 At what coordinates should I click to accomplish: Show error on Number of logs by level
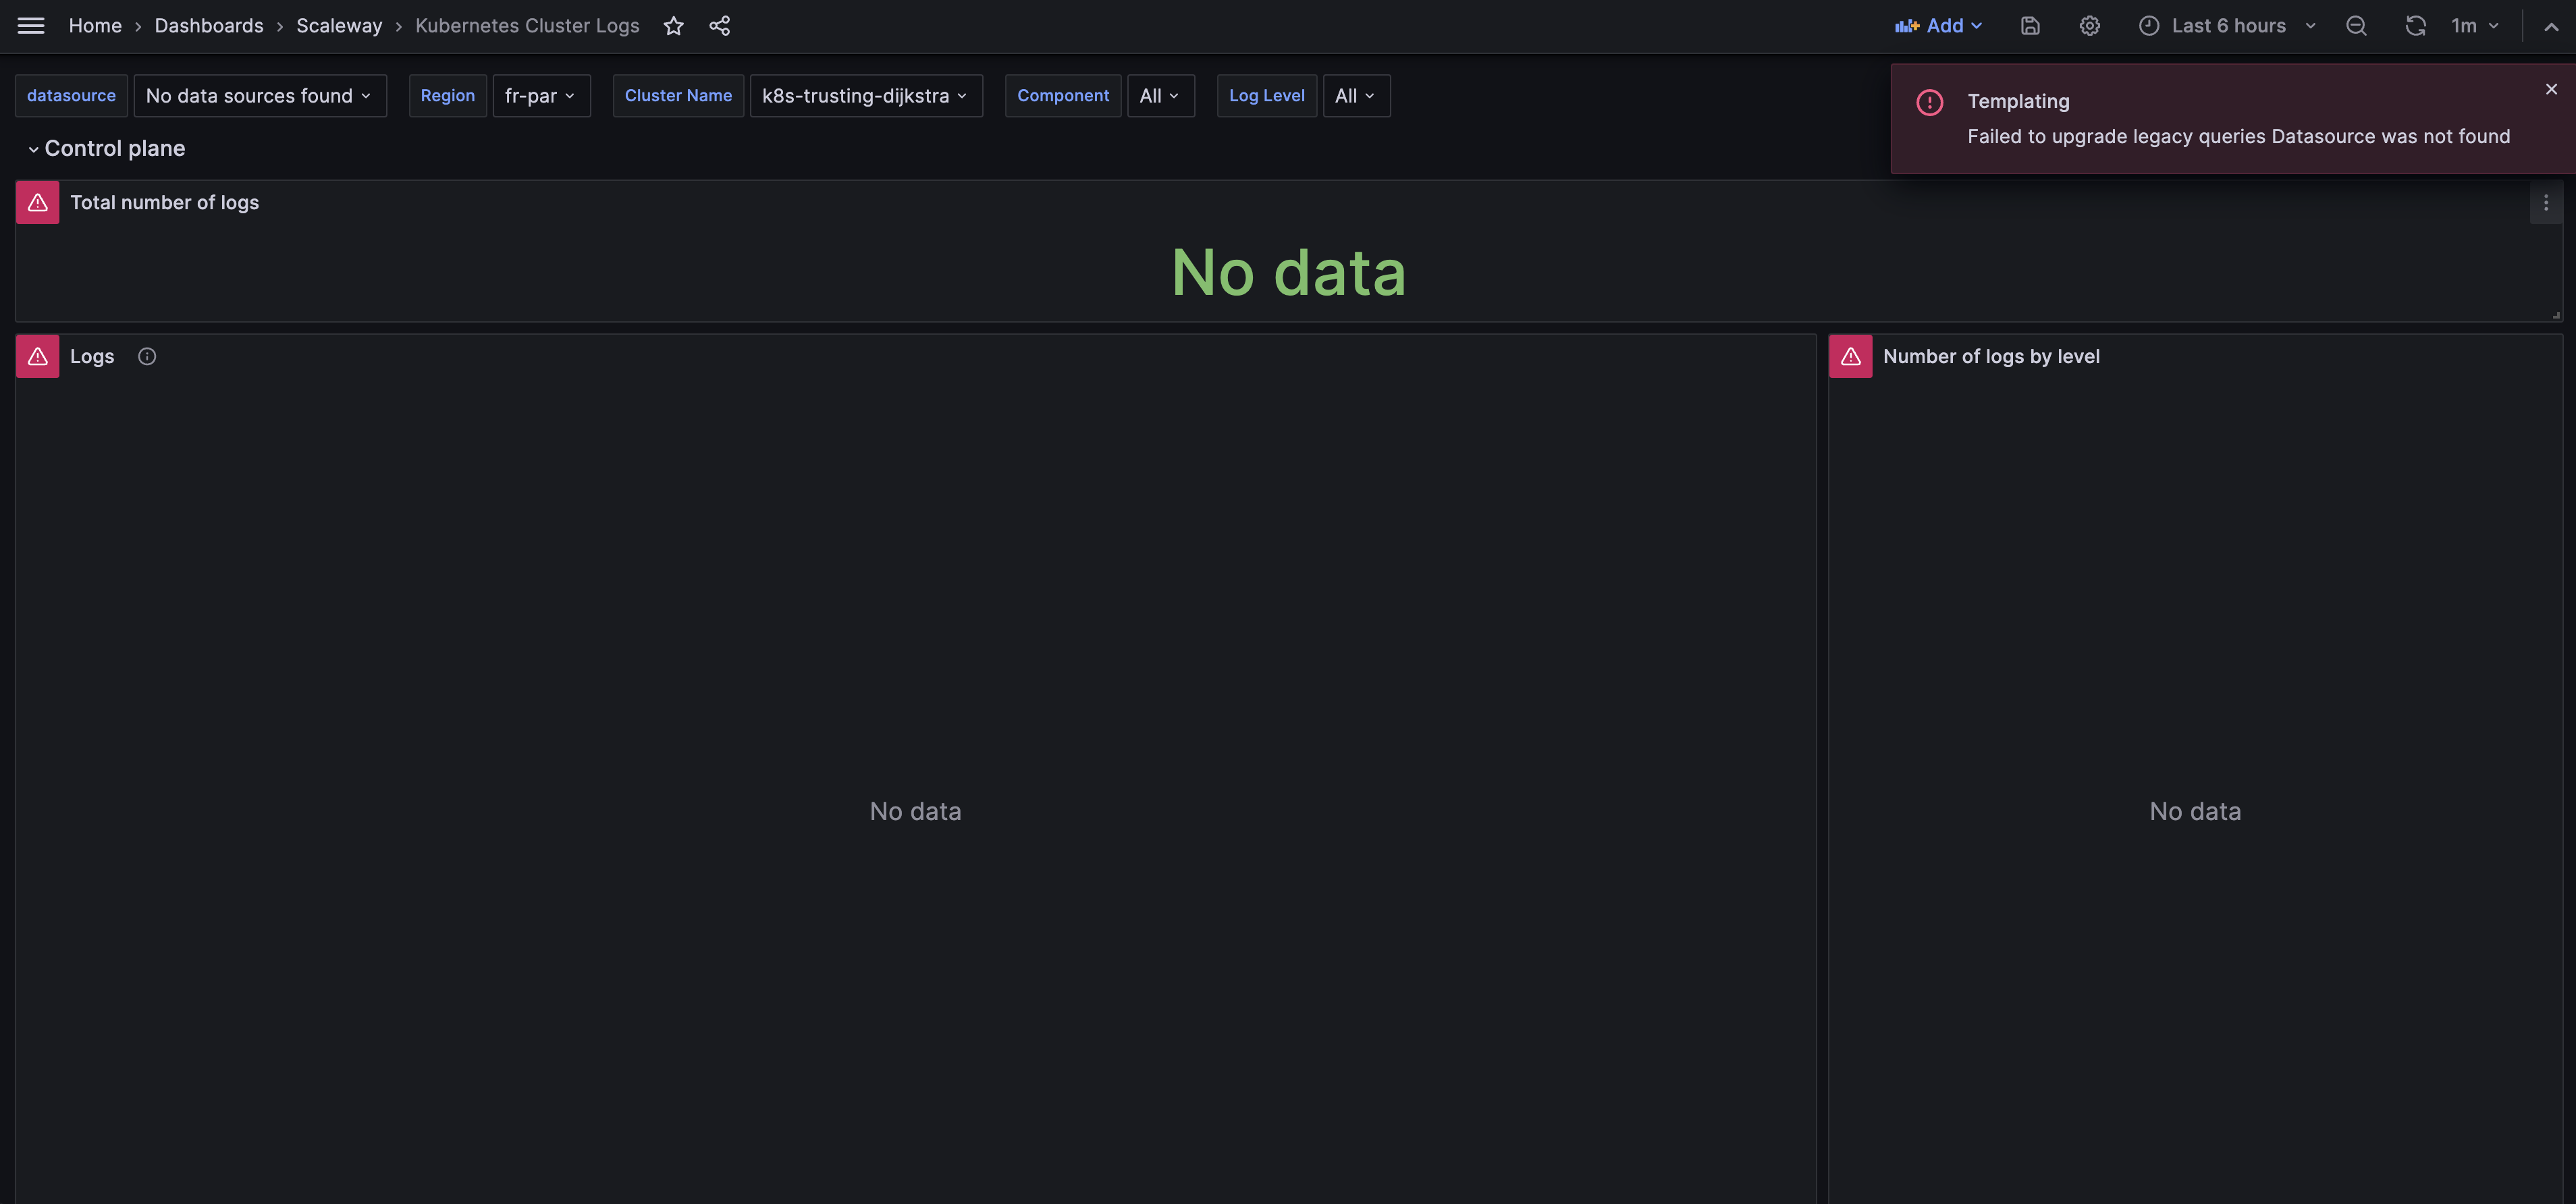coord(1851,356)
